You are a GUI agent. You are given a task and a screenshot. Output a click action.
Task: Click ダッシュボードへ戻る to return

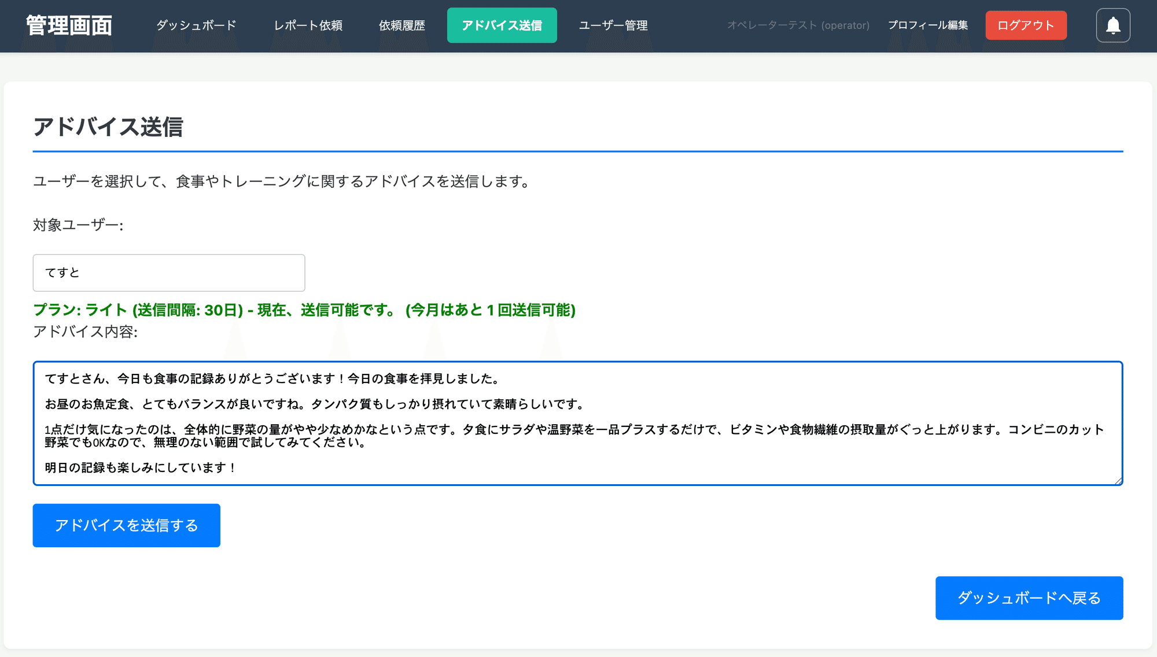pyautogui.click(x=1029, y=598)
